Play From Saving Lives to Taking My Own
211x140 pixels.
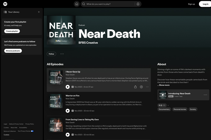[x=68, y=135]
